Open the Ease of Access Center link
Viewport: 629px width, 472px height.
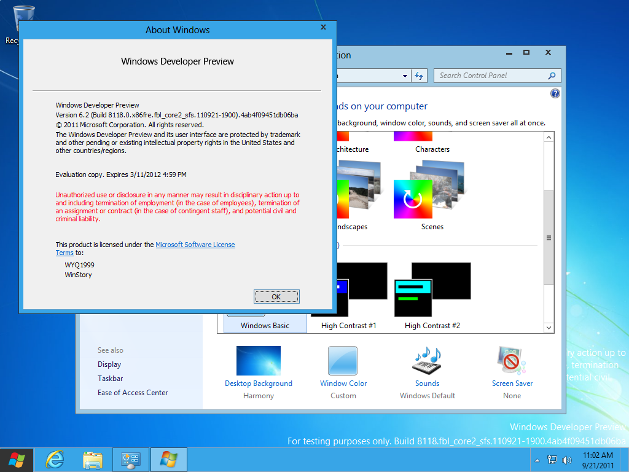(x=133, y=393)
